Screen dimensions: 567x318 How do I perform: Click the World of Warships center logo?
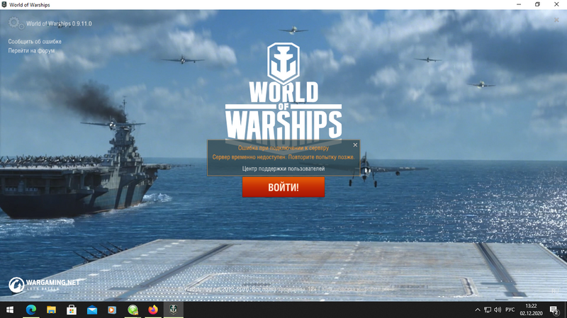283,94
